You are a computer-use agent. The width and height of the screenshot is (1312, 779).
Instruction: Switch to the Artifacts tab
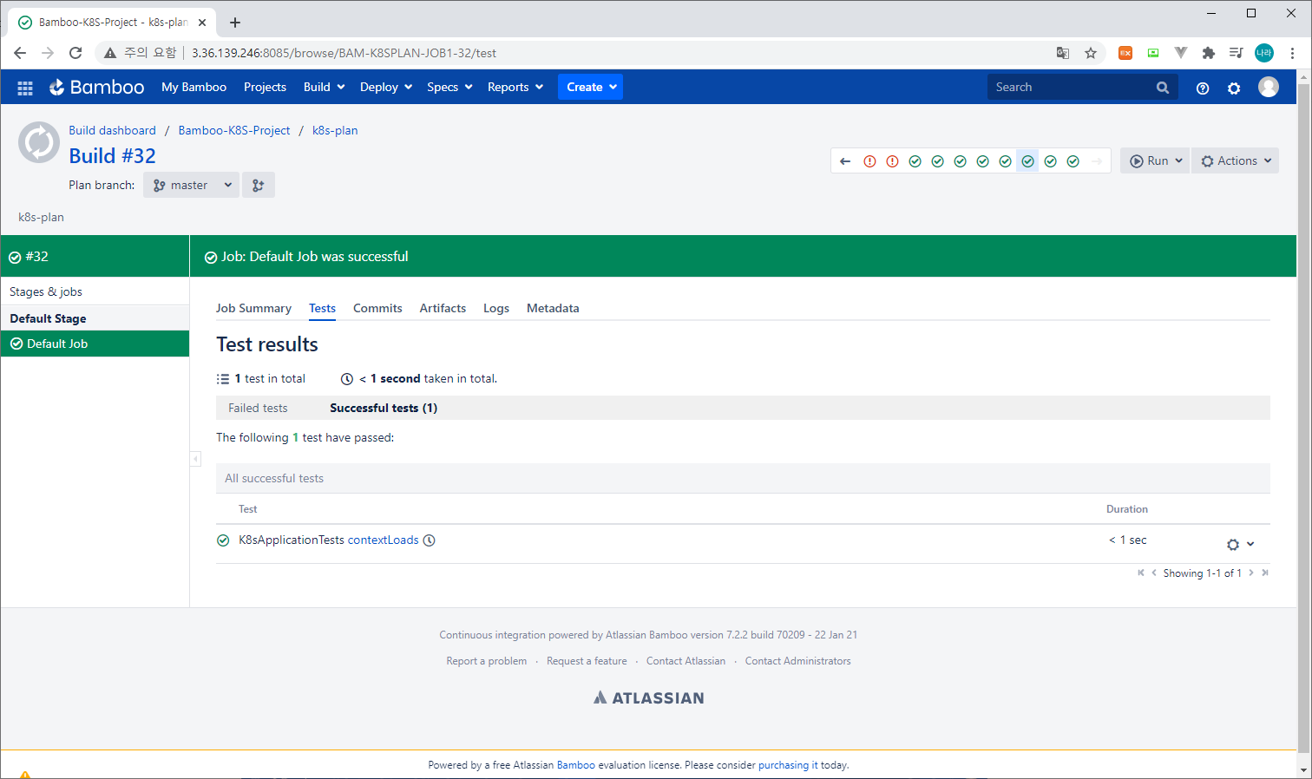pyautogui.click(x=443, y=308)
